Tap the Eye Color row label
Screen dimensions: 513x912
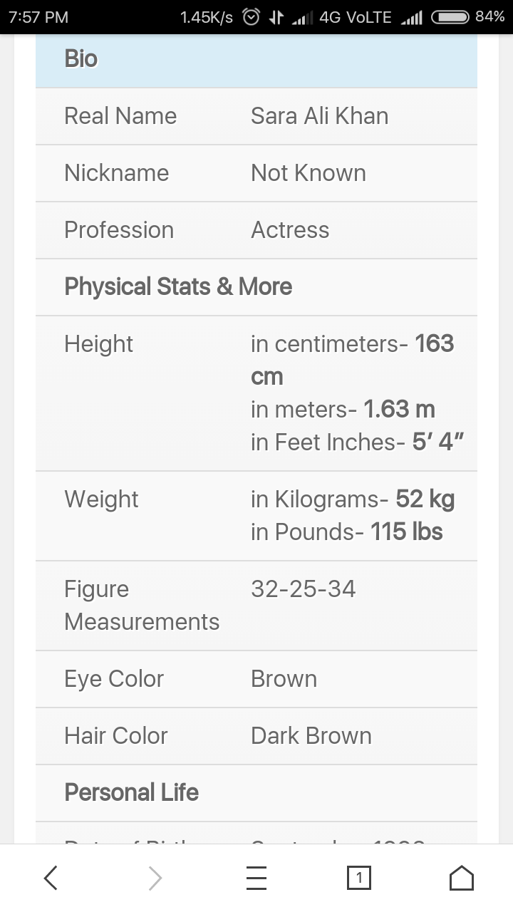pyautogui.click(x=114, y=679)
